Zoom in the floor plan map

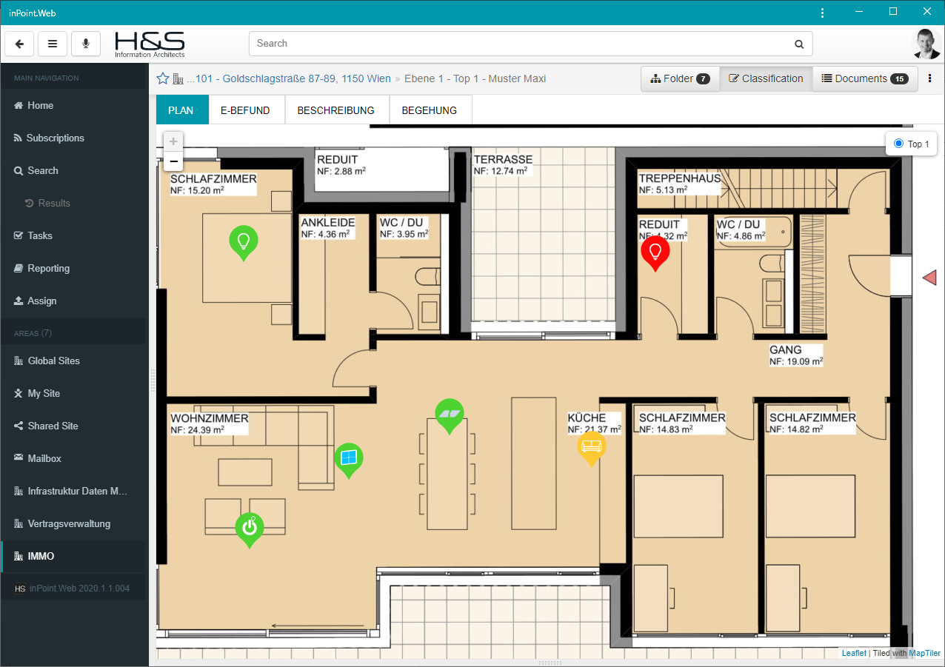(x=173, y=141)
